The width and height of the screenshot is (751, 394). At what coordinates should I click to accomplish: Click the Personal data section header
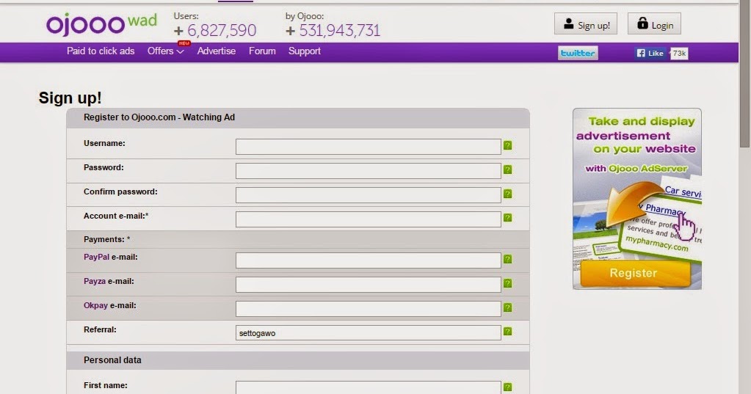298,360
